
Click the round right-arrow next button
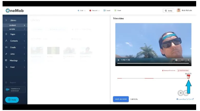pos(186,93)
